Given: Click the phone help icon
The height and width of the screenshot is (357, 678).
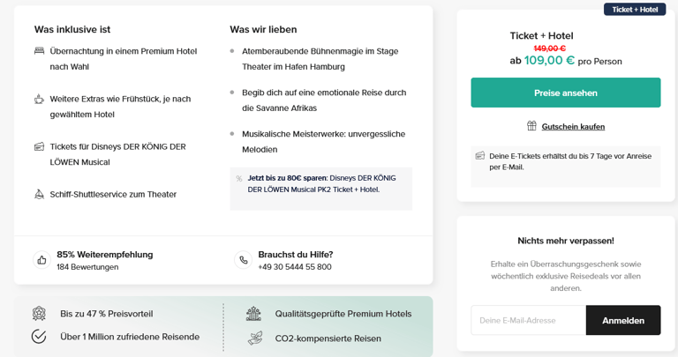Looking at the screenshot, I should point(244,260).
